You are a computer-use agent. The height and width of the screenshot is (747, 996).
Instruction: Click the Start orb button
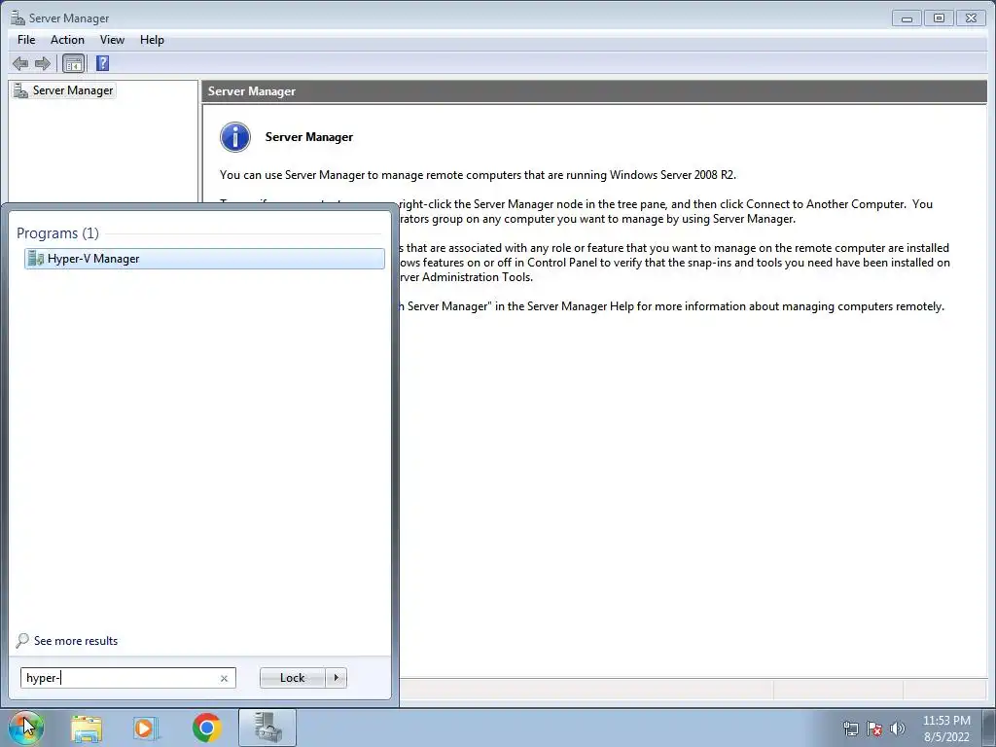(26, 728)
